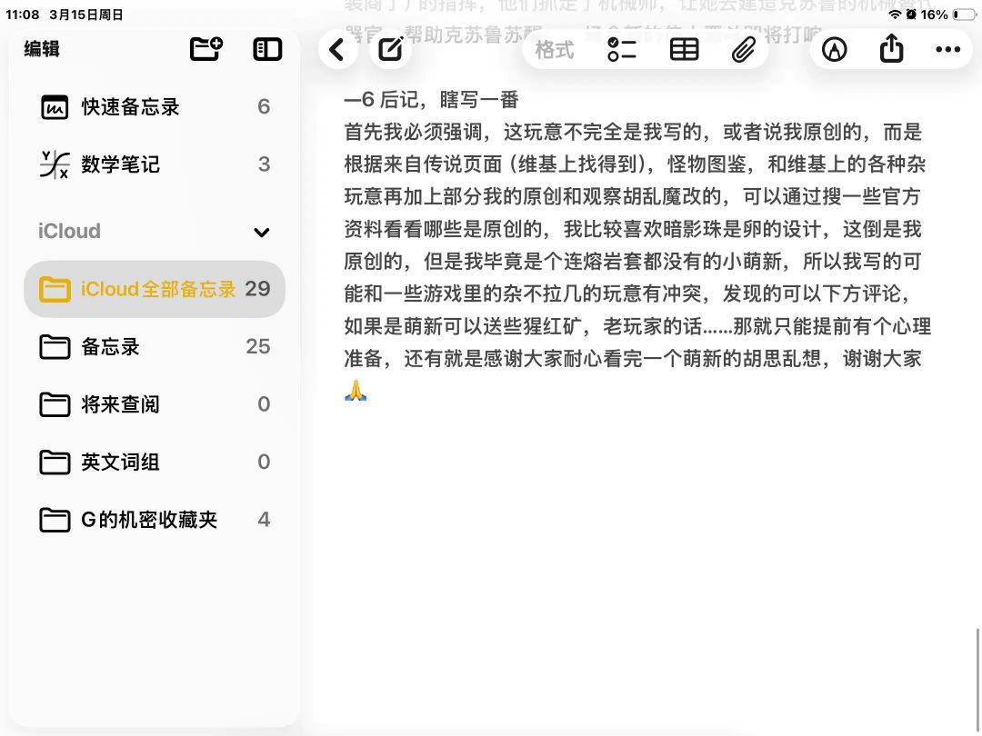Click the quick note icon beside 快速备忘录

(x=55, y=107)
